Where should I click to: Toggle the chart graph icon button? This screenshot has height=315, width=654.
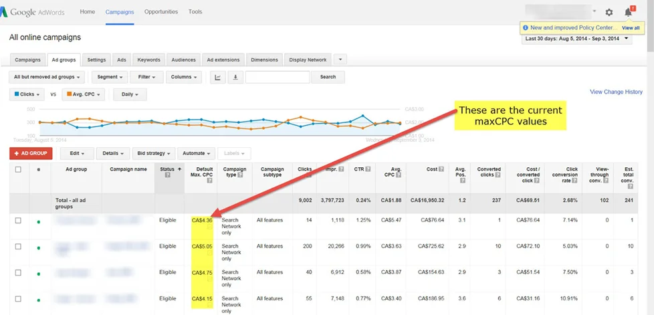point(218,77)
